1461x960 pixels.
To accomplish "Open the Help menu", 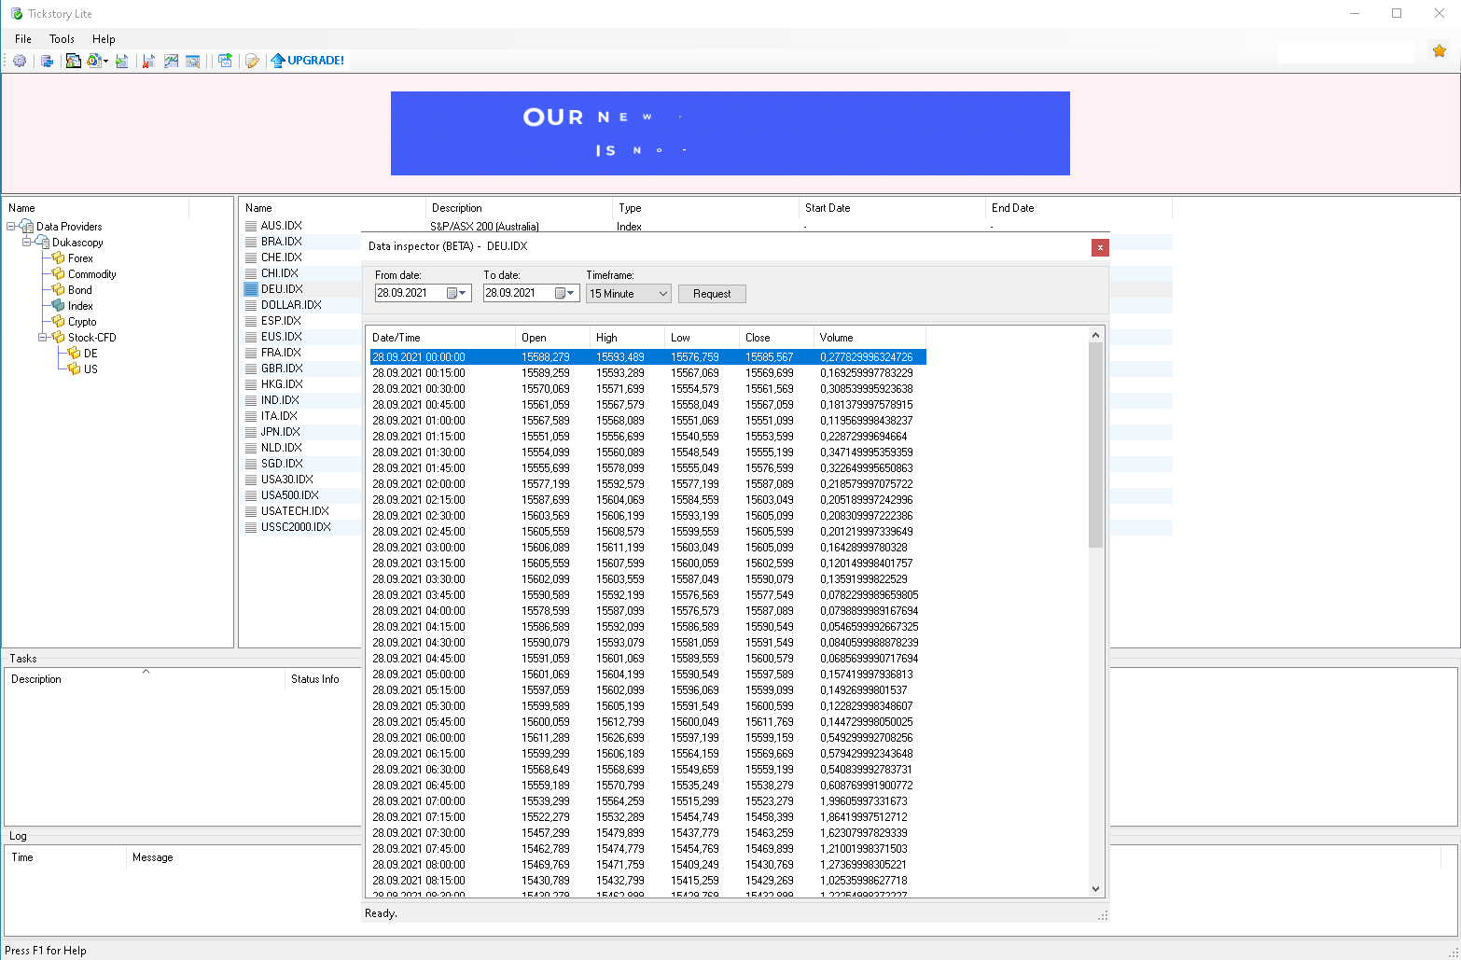I will point(104,39).
